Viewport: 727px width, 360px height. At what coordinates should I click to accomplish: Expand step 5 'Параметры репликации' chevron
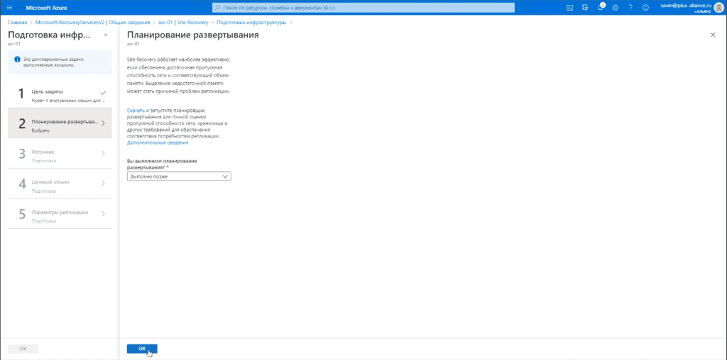click(x=103, y=214)
